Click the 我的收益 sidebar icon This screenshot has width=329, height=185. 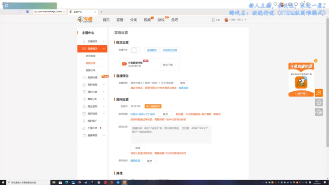click(x=84, y=85)
